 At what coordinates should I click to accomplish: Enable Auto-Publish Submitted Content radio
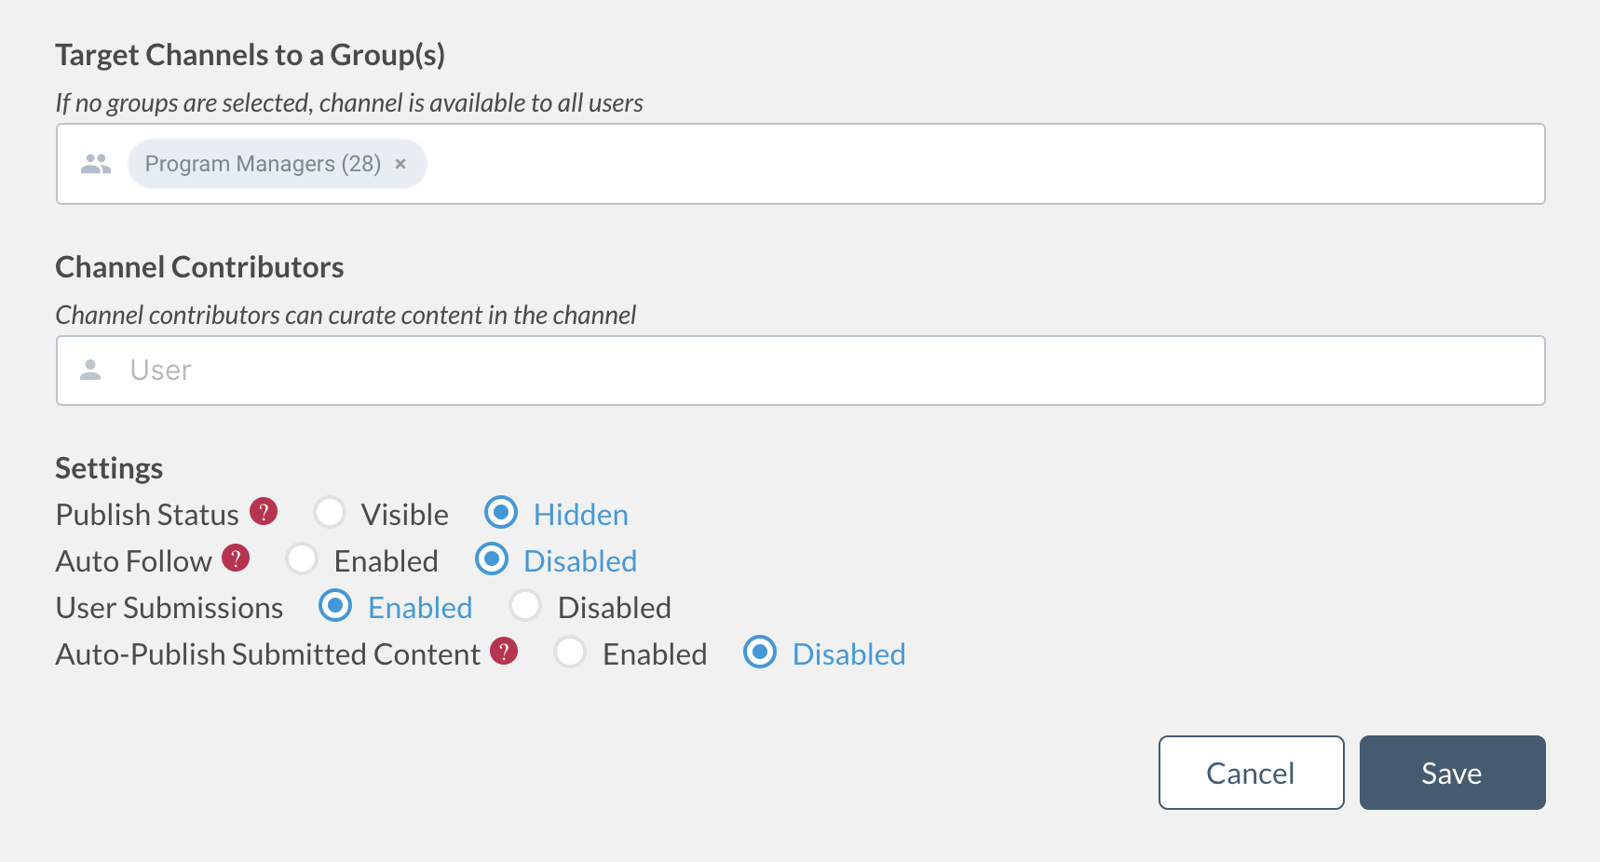(x=570, y=652)
